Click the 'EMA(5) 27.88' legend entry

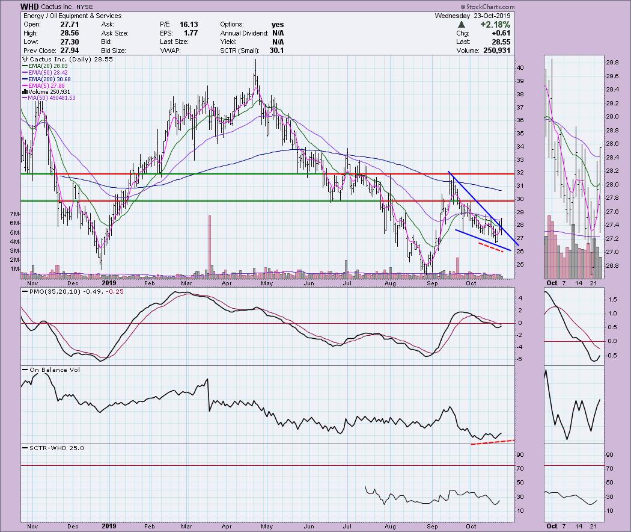(46, 86)
